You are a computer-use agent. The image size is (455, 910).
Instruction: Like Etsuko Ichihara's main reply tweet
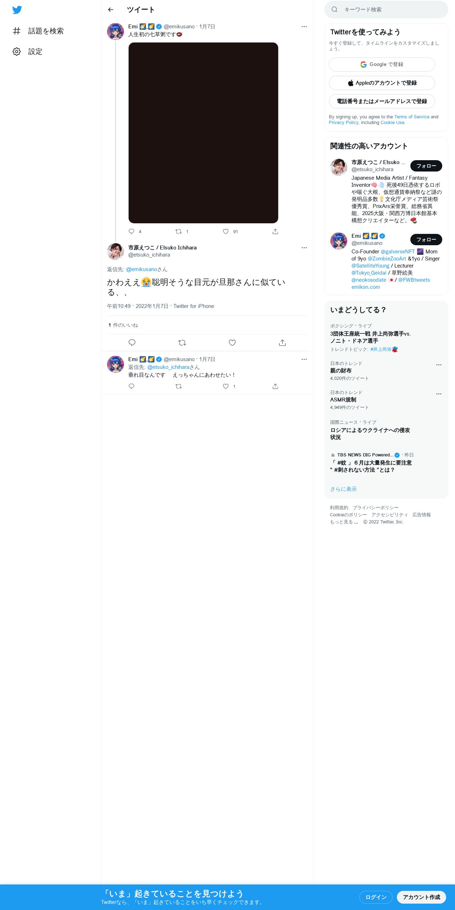point(232,343)
